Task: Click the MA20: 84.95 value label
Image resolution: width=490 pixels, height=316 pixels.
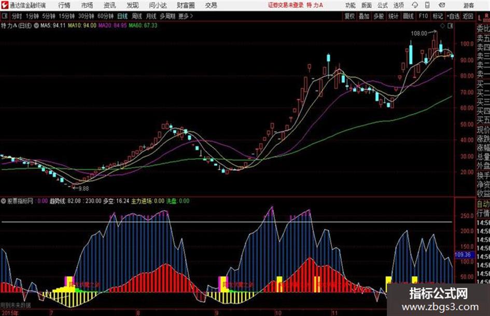Action: [113, 25]
